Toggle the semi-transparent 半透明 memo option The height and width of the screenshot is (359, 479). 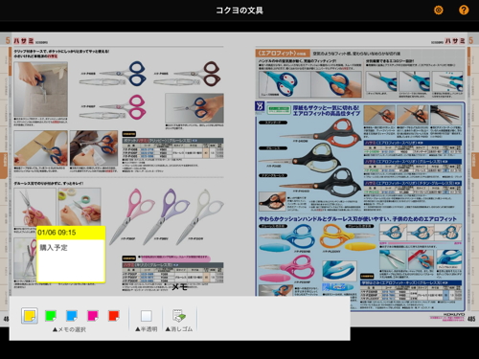(x=147, y=316)
